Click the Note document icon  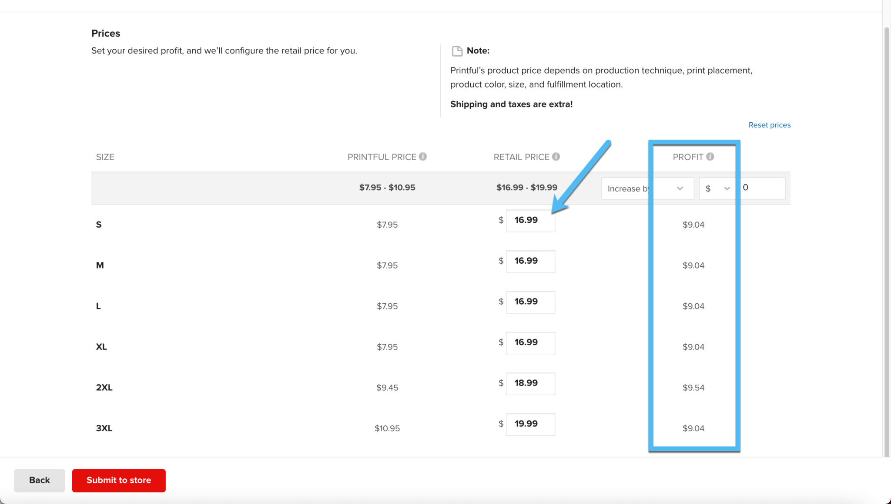(457, 51)
